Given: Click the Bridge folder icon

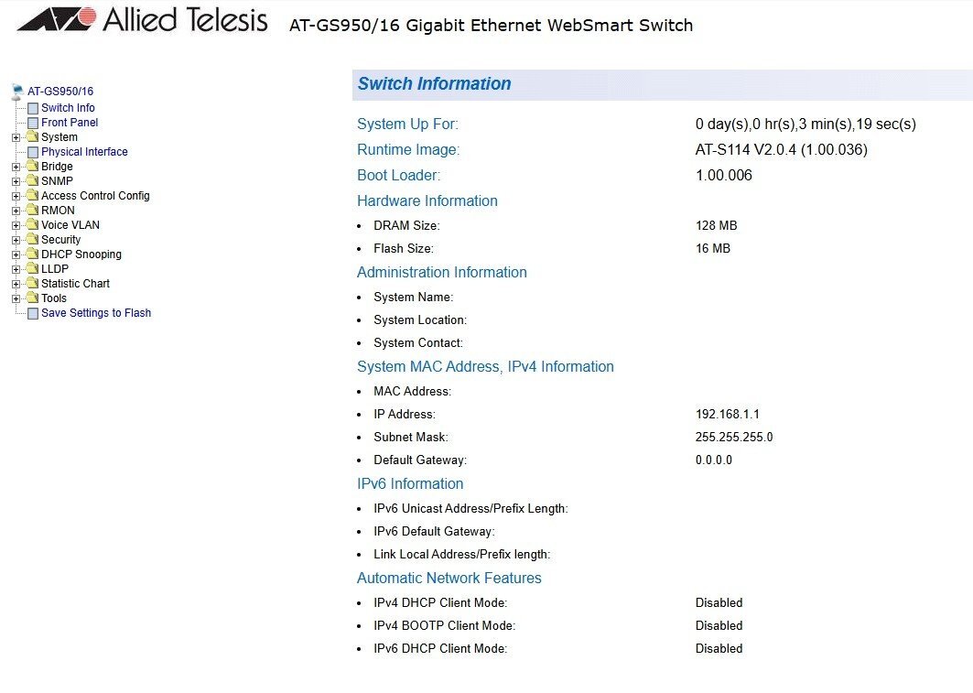Looking at the screenshot, I should [33, 167].
